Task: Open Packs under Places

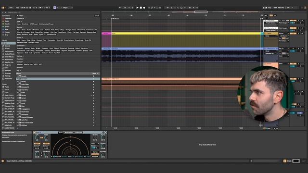Action: (7, 86)
